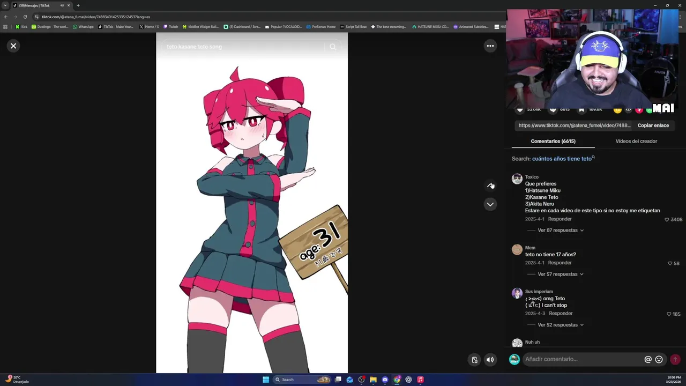
Task: Like Sus imperium's comment with 185 likes
Action: (x=669, y=314)
